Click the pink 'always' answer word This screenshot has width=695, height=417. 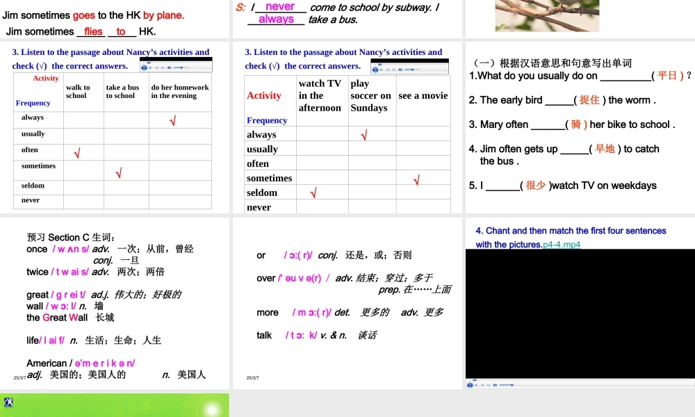click(x=276, y=19)
